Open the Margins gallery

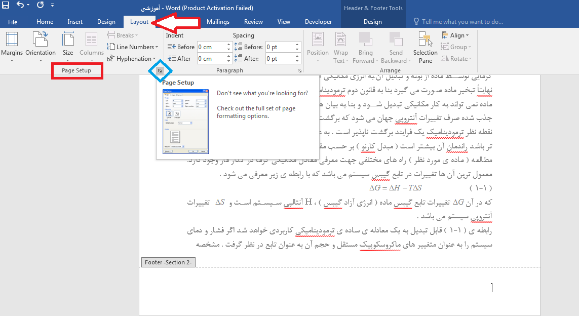pyautogui.click(x=12, y=46)
